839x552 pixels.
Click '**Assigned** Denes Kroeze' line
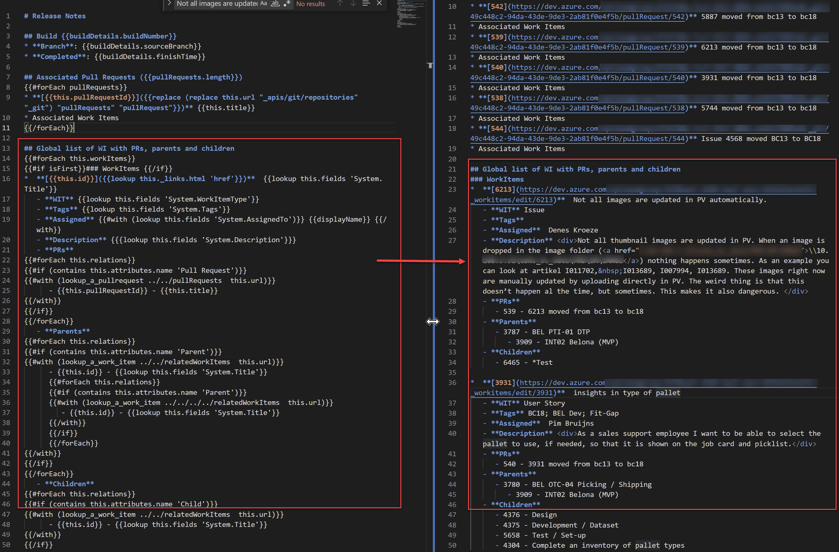click(541, 230)
